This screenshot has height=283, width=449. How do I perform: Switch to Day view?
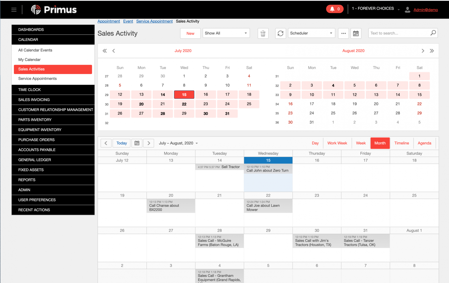(315, 143)
